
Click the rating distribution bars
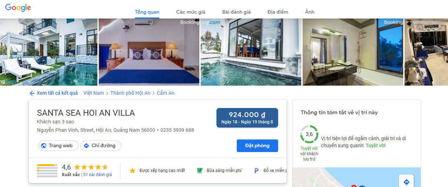[47, 171]
